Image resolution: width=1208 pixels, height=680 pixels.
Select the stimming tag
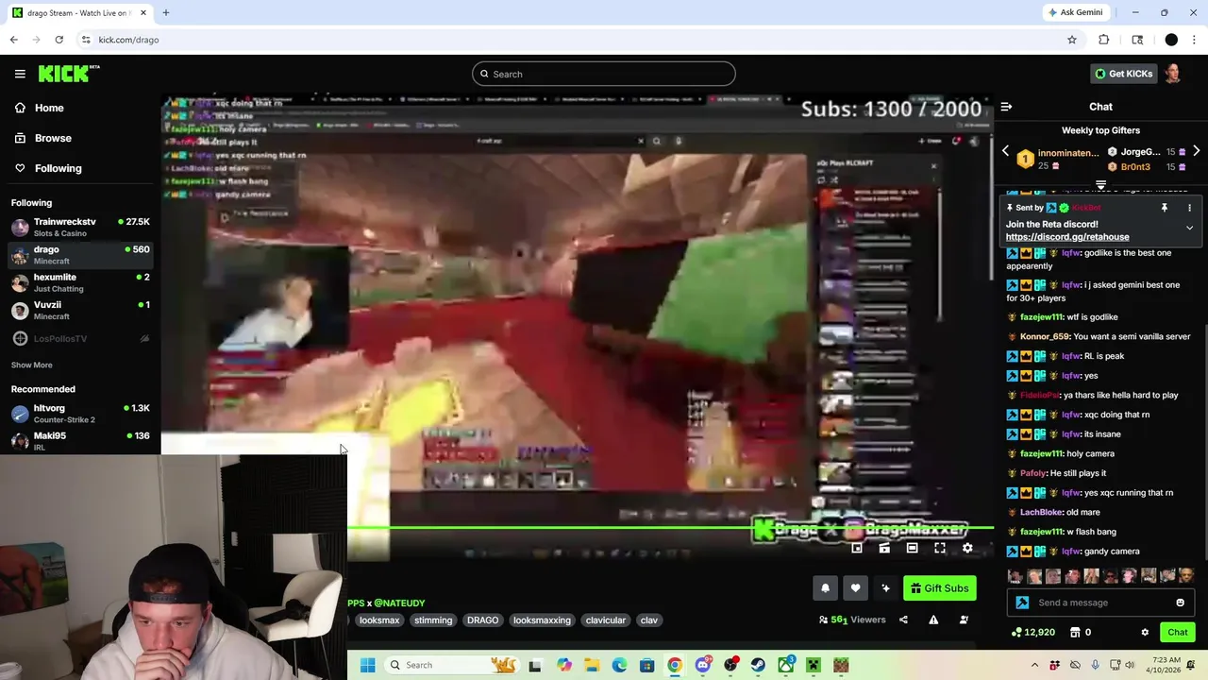tap(433, 620)
